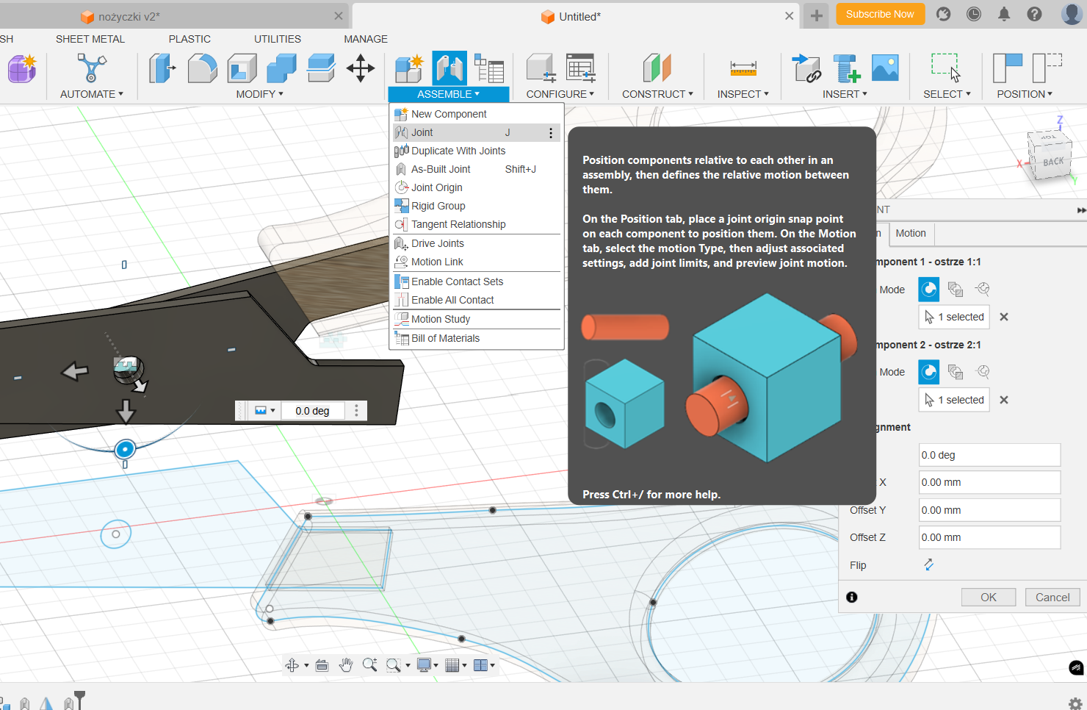1087x710 pixels.
Task: Select the Pan hand tool
Action: coord(346,665)
